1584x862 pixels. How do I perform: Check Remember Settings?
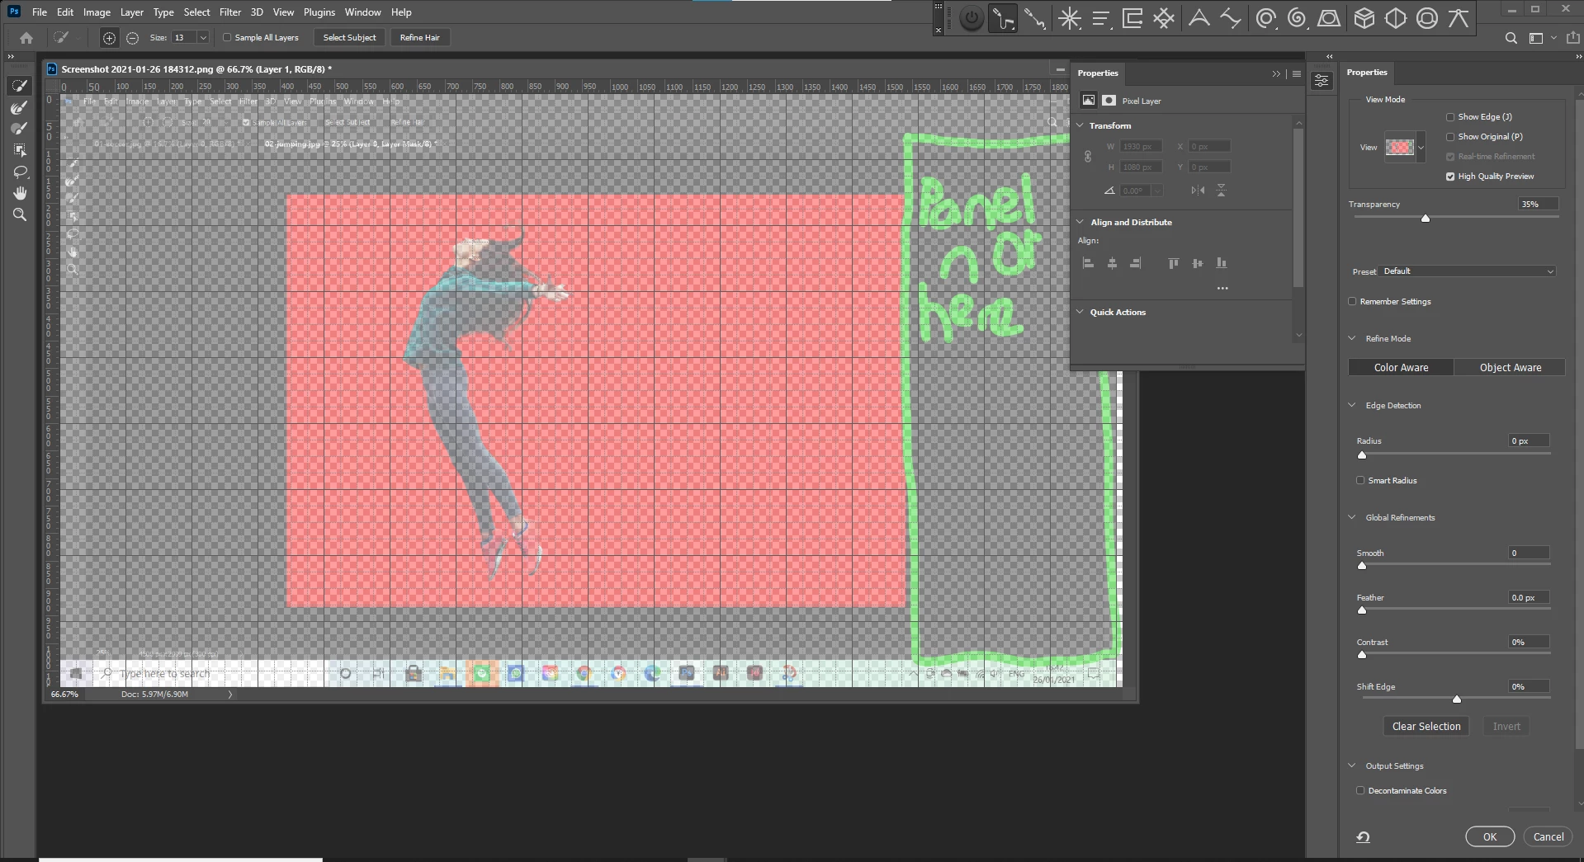coord(1352,302)
